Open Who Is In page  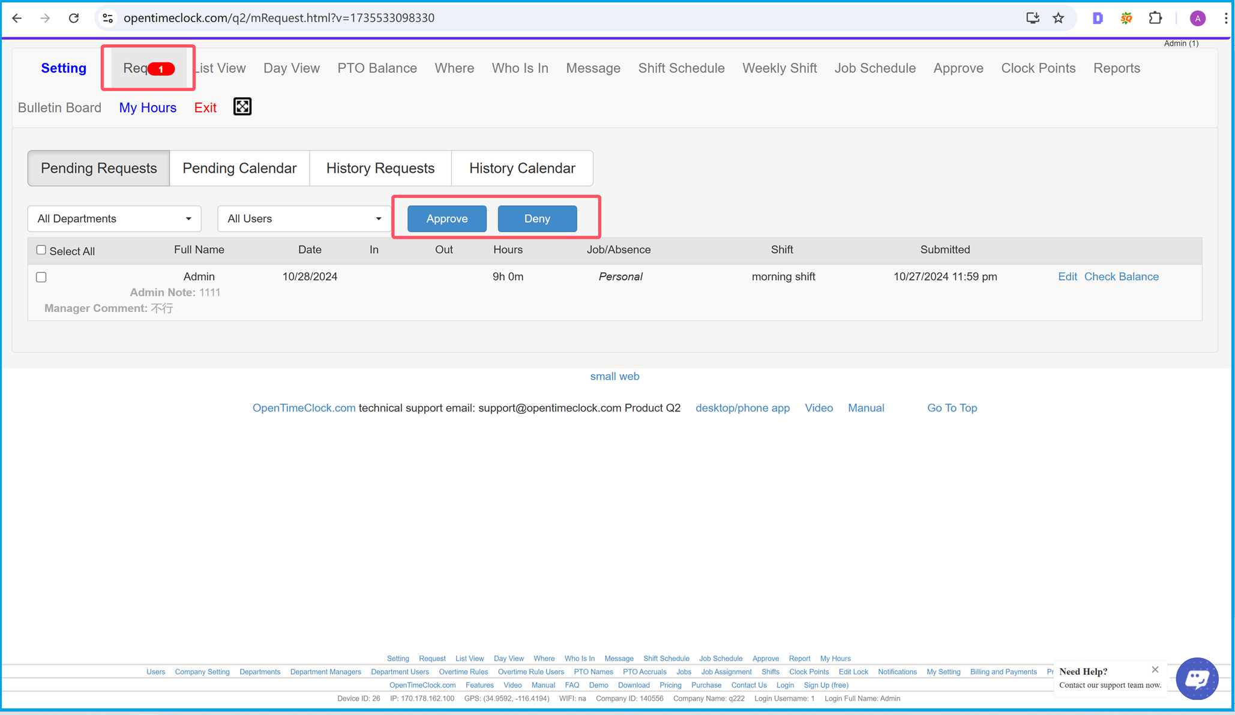(x=520, y=68)
